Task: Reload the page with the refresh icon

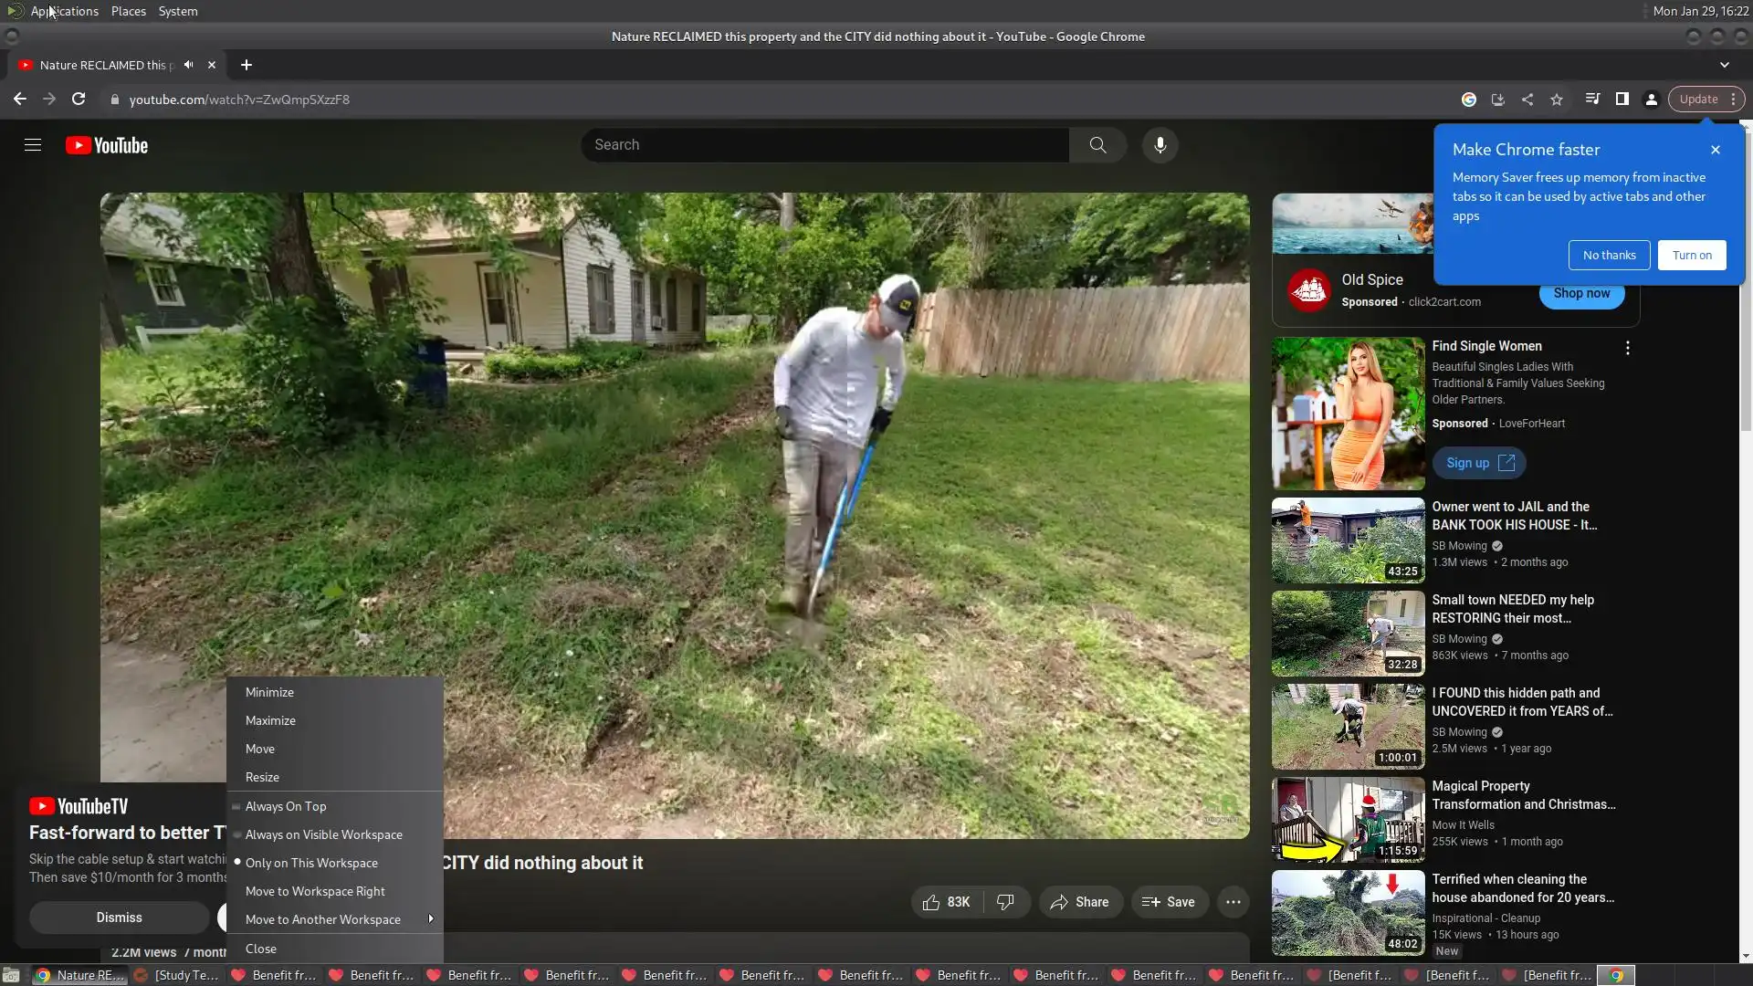Action: click(79, 100)
